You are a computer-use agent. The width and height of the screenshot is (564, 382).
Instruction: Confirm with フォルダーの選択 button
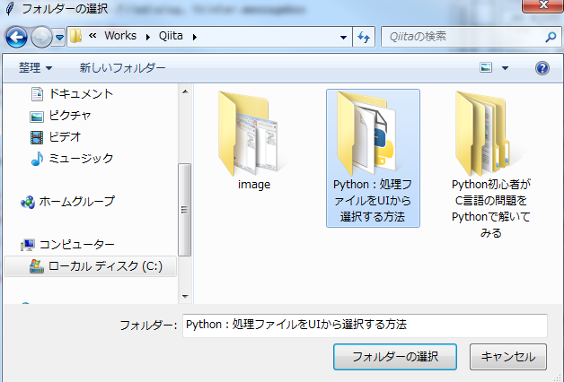click(395, 357)
